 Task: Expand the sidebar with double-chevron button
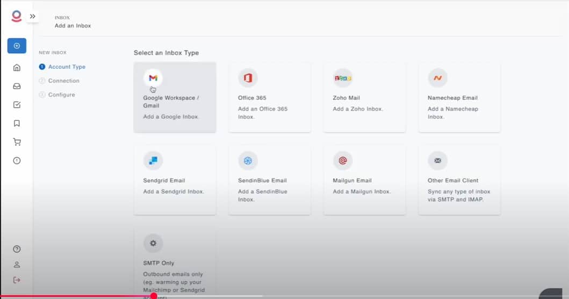33,16
